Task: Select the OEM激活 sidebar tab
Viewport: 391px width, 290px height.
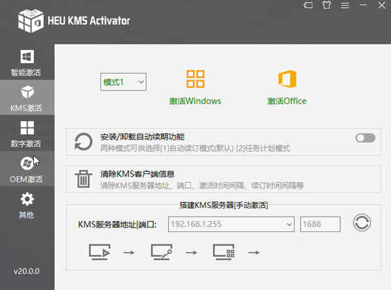Action: point(27,169)
